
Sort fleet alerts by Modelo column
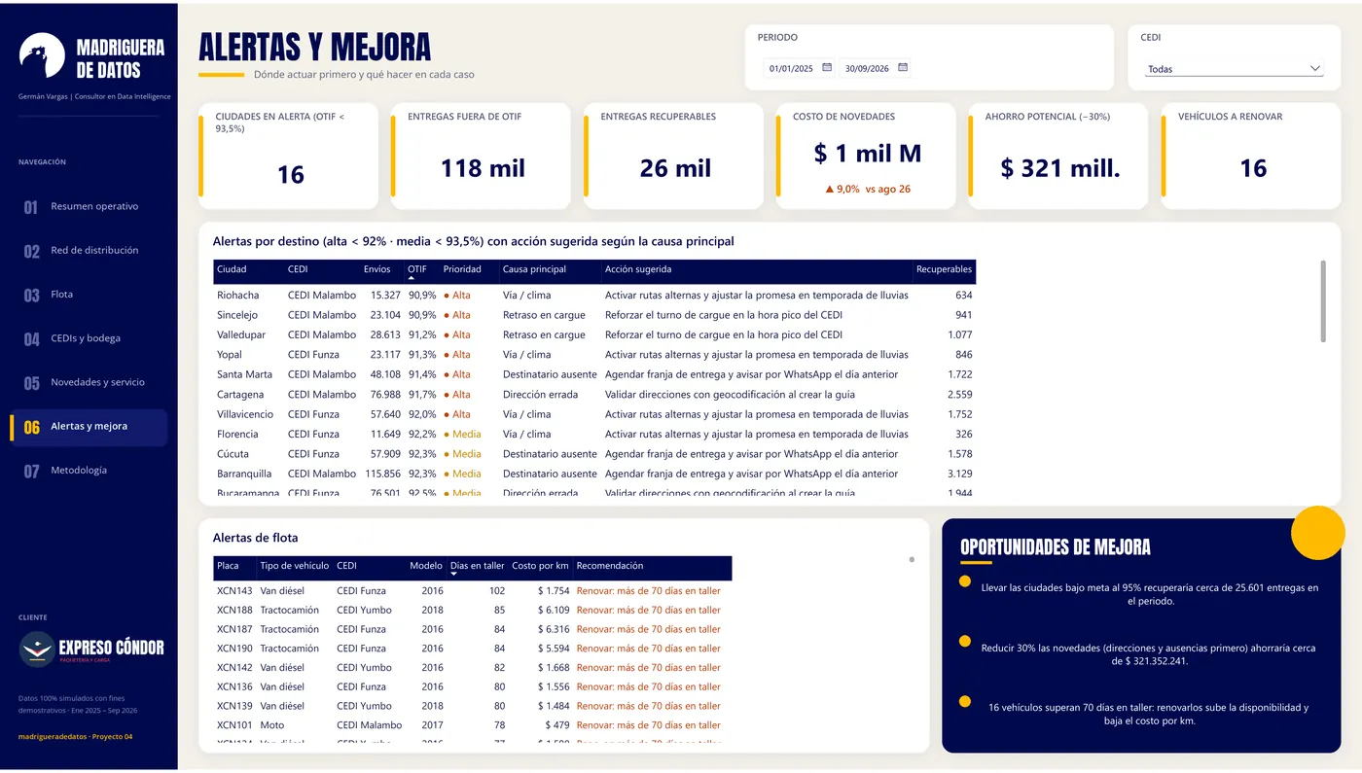[426, 566]
